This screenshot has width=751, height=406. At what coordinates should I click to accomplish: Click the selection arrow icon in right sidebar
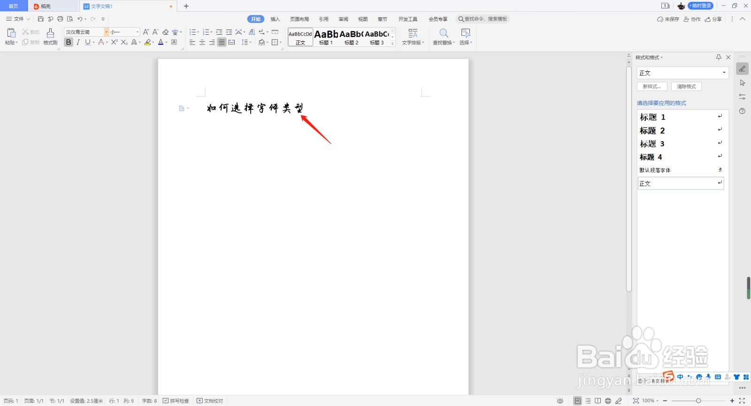(x=743, y=83)
